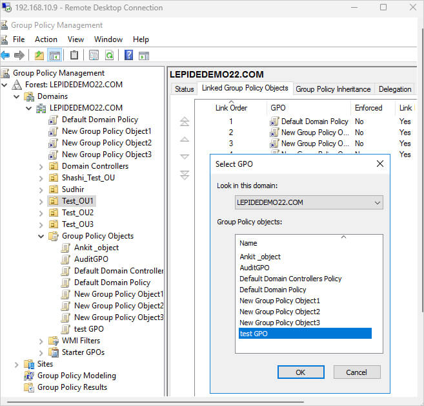This screenshot has width=424, height=406.
Task: Collapse the LEPIDEDEMO22.COM domain node
Action: [x=28, y=108]
